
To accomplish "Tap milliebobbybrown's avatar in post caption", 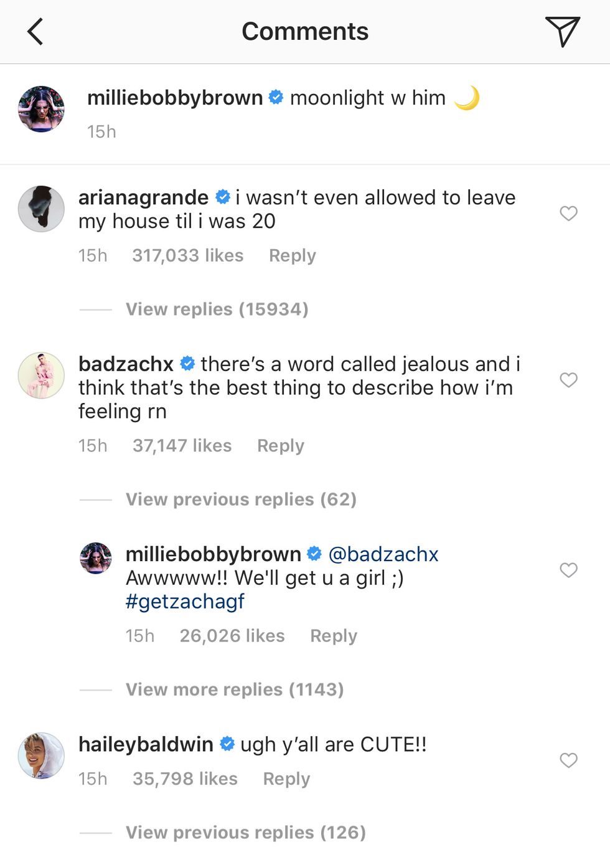I will tap(41, 109).
